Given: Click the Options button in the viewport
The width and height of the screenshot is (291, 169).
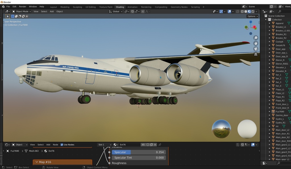Looking at the screenshot, I should click(x=252, y=16).
